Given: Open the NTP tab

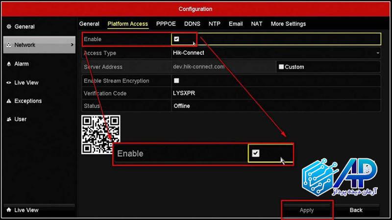Looking at the screenshot, I should (x=215, y=24).
